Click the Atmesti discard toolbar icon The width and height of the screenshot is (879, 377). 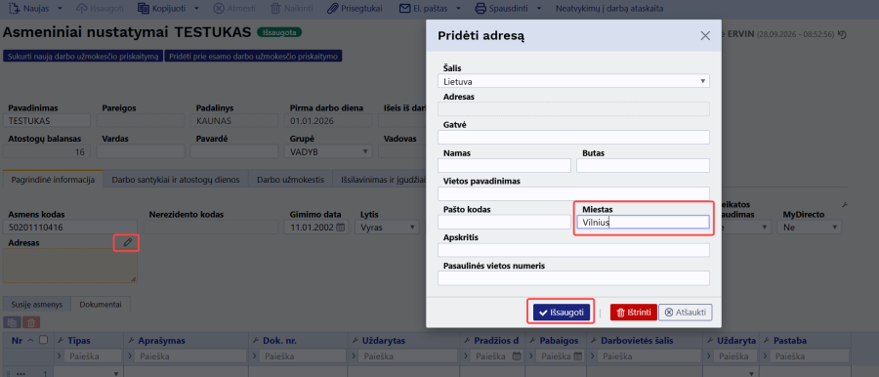click(x=219, y=9)
